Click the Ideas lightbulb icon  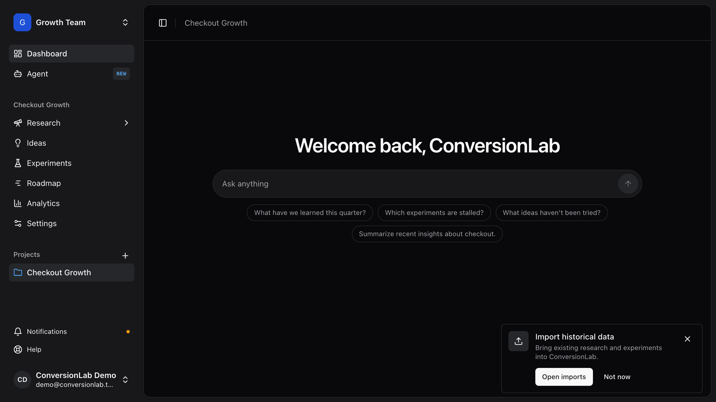pos(18,143)
